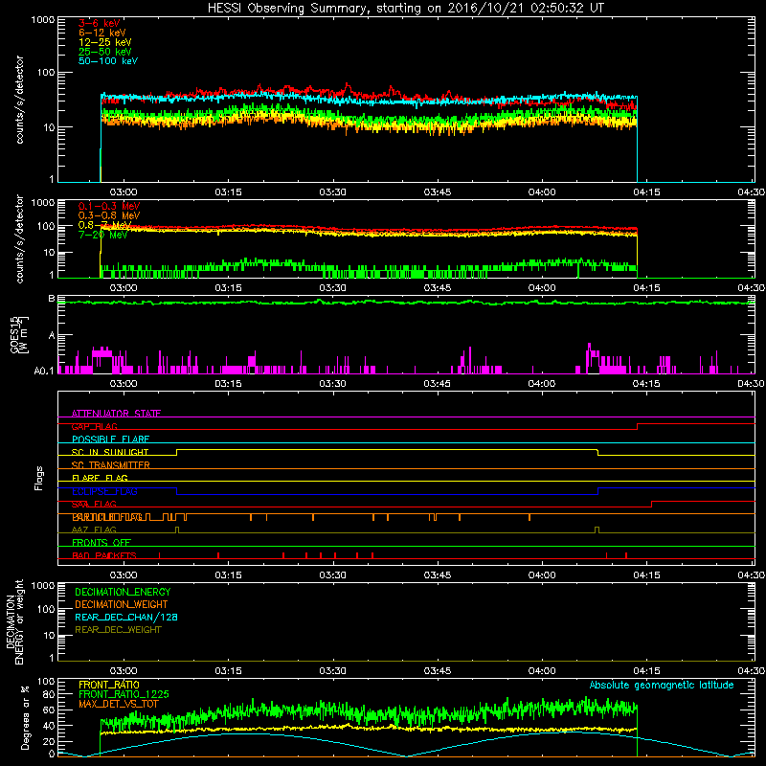The width and height of the screenshot is (766, 766).
Task: Pick the 50-100 keV legend label
Action: [x=108, y=61]
